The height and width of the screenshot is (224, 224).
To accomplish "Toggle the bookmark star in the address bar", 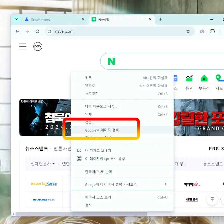I will click(188, 31).
